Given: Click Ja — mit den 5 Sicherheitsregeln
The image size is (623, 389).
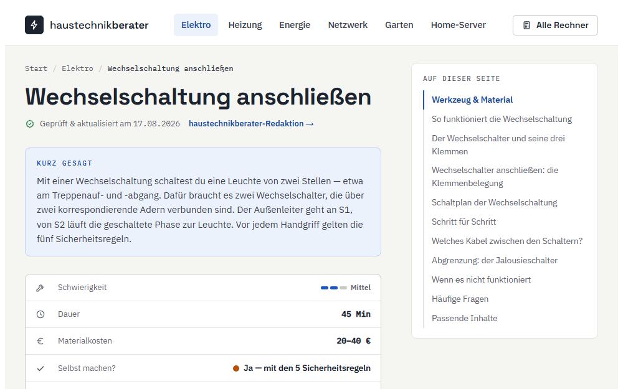Looking at the screenshot, I should click(307, 368).
